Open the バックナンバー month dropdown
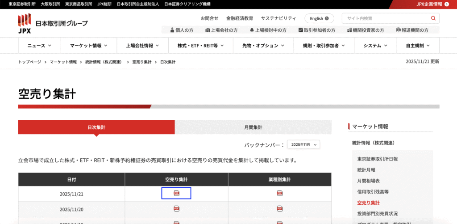 click(303, 144)
